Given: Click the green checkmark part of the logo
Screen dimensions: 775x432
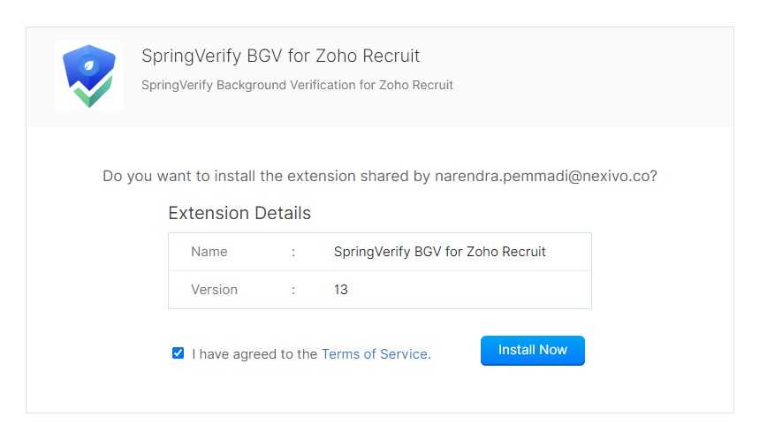Looking at the screenshot, I should (91, 94).
